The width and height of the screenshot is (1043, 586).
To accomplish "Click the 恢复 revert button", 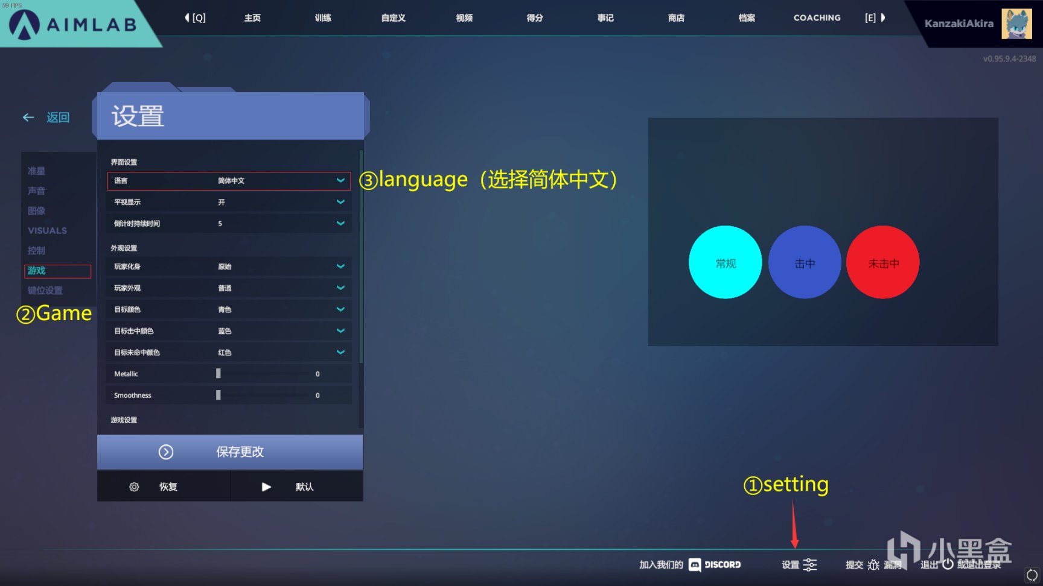I will click(x=164, y=487).
